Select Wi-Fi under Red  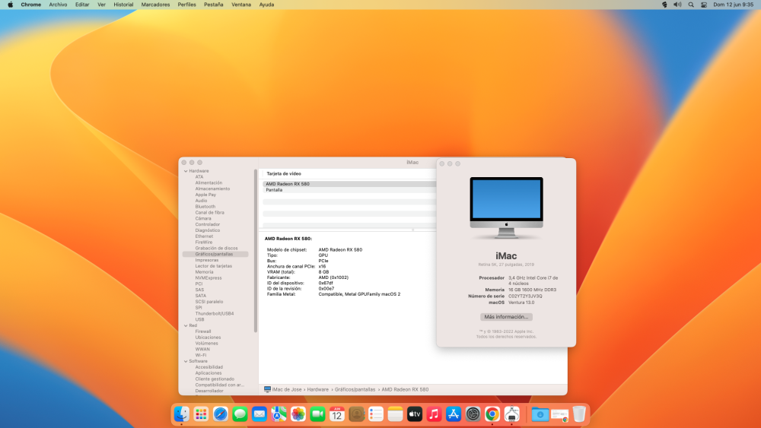pyautogui.click(x=201, y=355)
